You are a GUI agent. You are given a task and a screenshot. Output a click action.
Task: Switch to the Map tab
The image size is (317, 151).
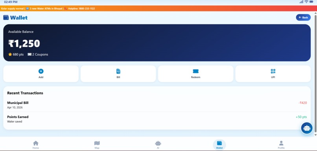coord(97,145)
